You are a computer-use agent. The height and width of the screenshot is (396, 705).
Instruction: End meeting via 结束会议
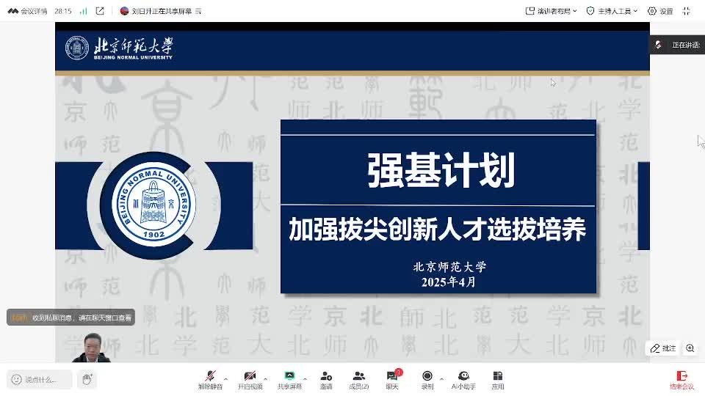point(681,380)
